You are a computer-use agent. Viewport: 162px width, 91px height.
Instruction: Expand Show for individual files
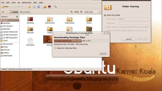(66, 48)
